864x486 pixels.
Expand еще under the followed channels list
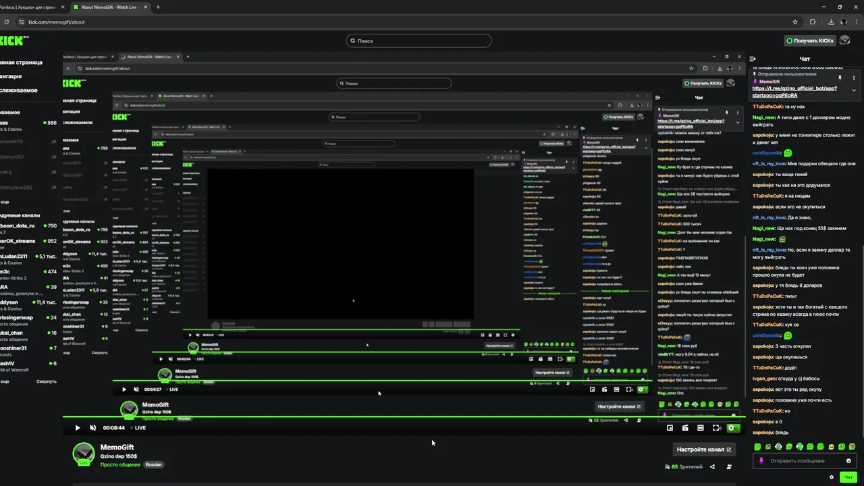tap(5, 202)
